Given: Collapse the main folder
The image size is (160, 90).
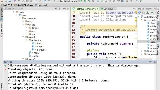Looking at the screenshot, I should 14,12.
